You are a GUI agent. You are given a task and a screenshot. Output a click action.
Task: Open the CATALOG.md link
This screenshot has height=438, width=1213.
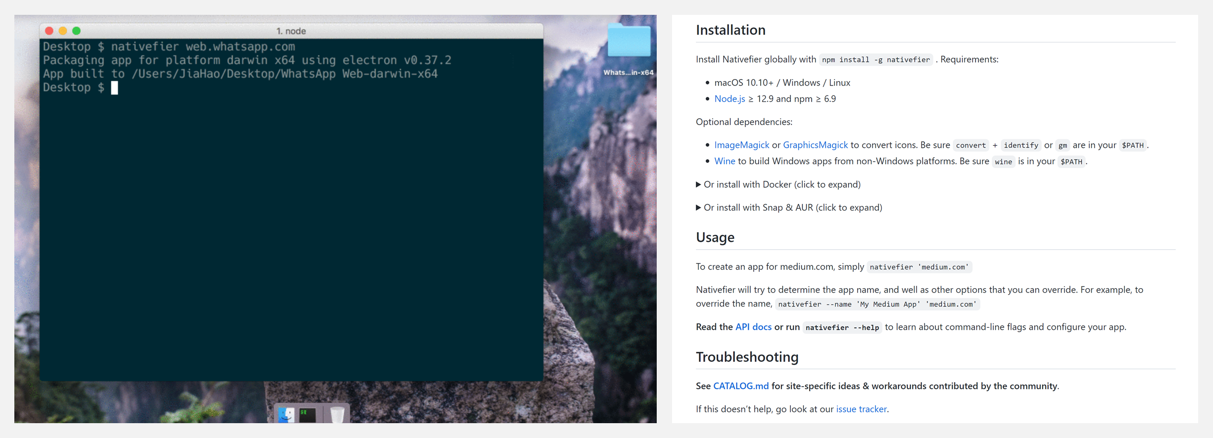741,386
